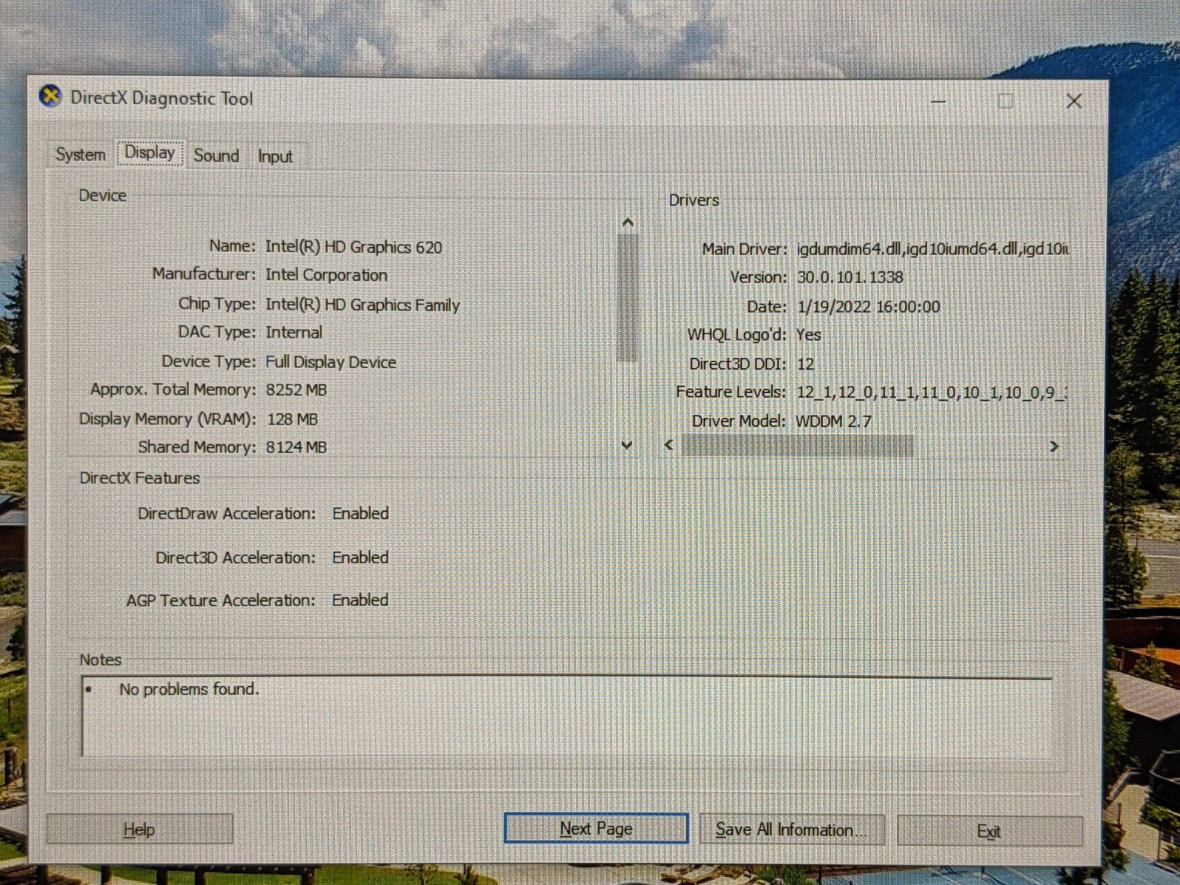The image size is (1180, 885).
Task: Open the Sound tab
Action: point(216,156)
